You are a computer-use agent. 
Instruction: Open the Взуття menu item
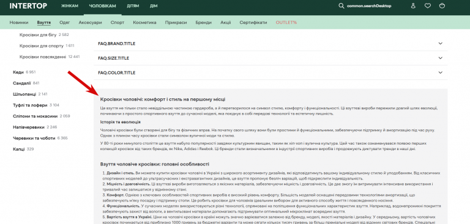point(44,23)
